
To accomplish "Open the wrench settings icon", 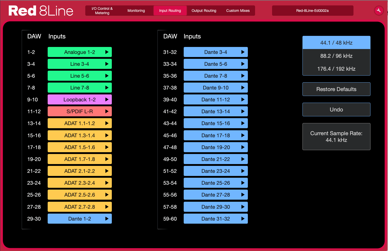I will pos(378,11).
